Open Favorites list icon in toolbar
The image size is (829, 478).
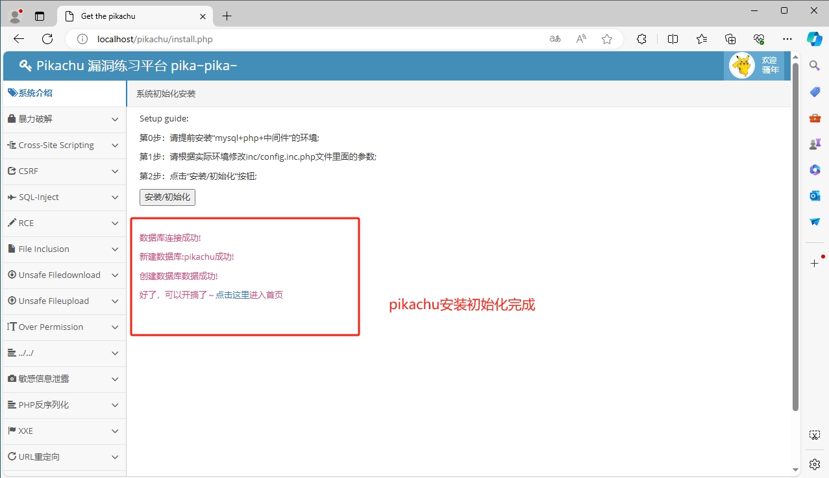702,39
